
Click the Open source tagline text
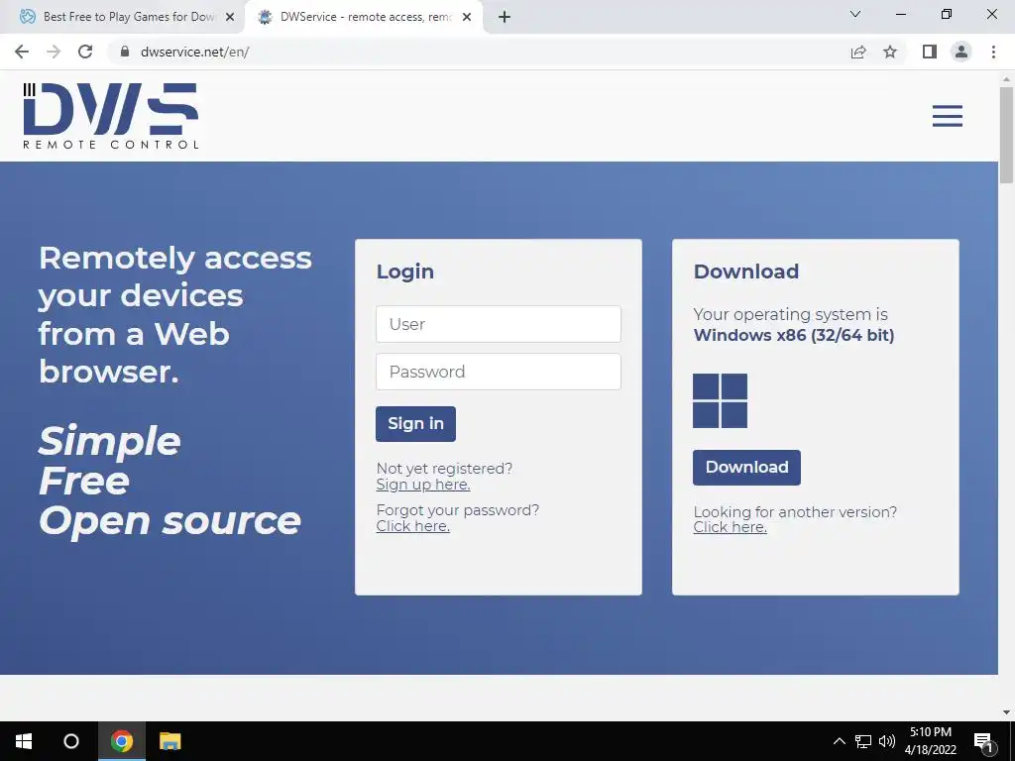pyautogui.click(x=169, y=521)
